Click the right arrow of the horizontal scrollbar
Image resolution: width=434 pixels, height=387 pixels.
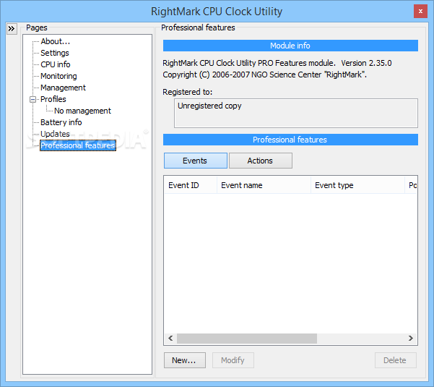[x=410, y=339]
